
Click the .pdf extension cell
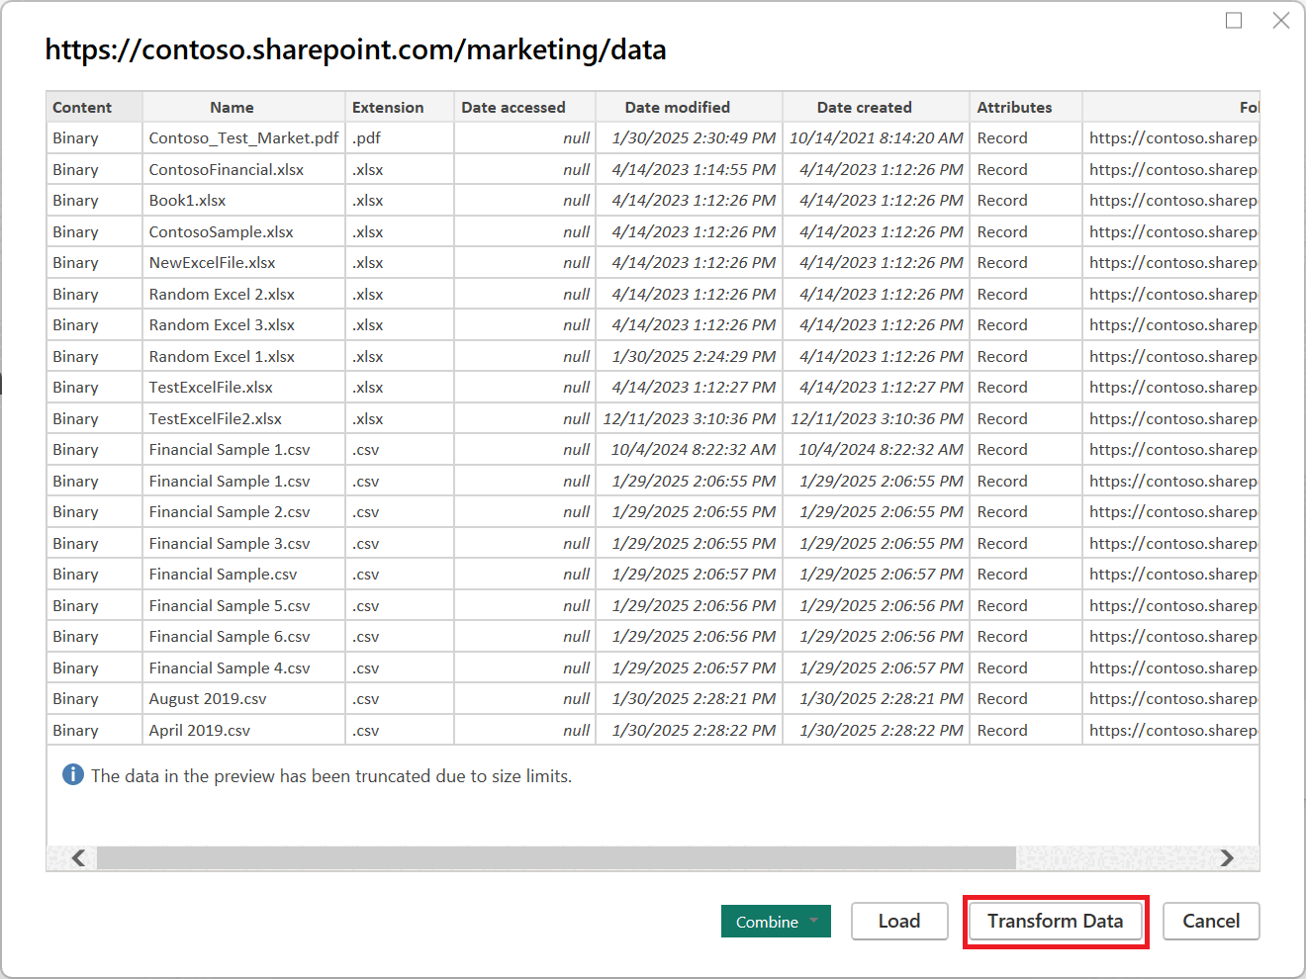point(400,138)
